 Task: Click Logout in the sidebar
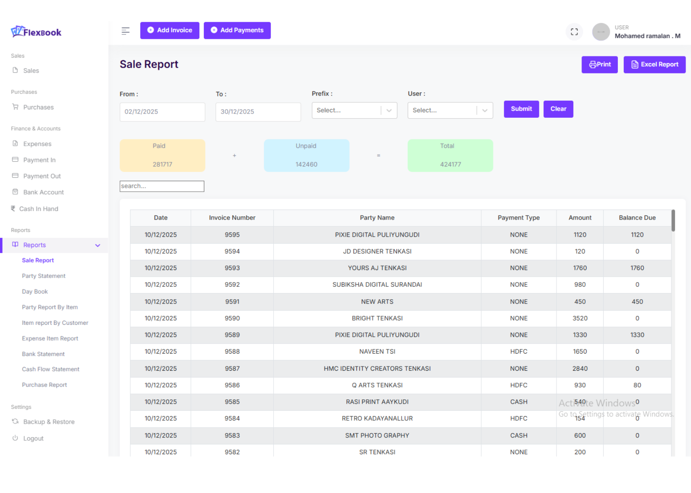click(33, 438)
